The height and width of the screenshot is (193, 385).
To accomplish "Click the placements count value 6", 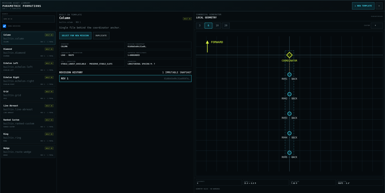I will 198,183.
